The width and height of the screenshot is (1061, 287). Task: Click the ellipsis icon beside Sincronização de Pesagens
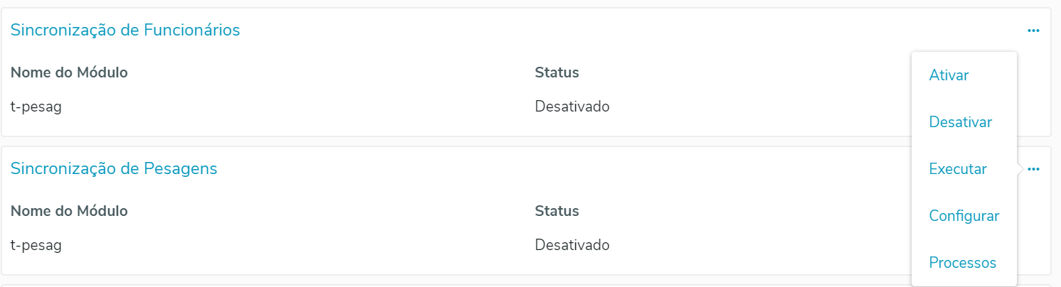tap(1033, 169)
